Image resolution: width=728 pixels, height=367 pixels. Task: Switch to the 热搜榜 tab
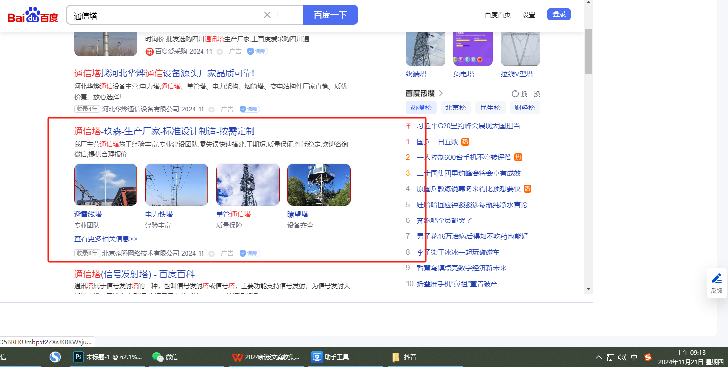pos(421,108)
